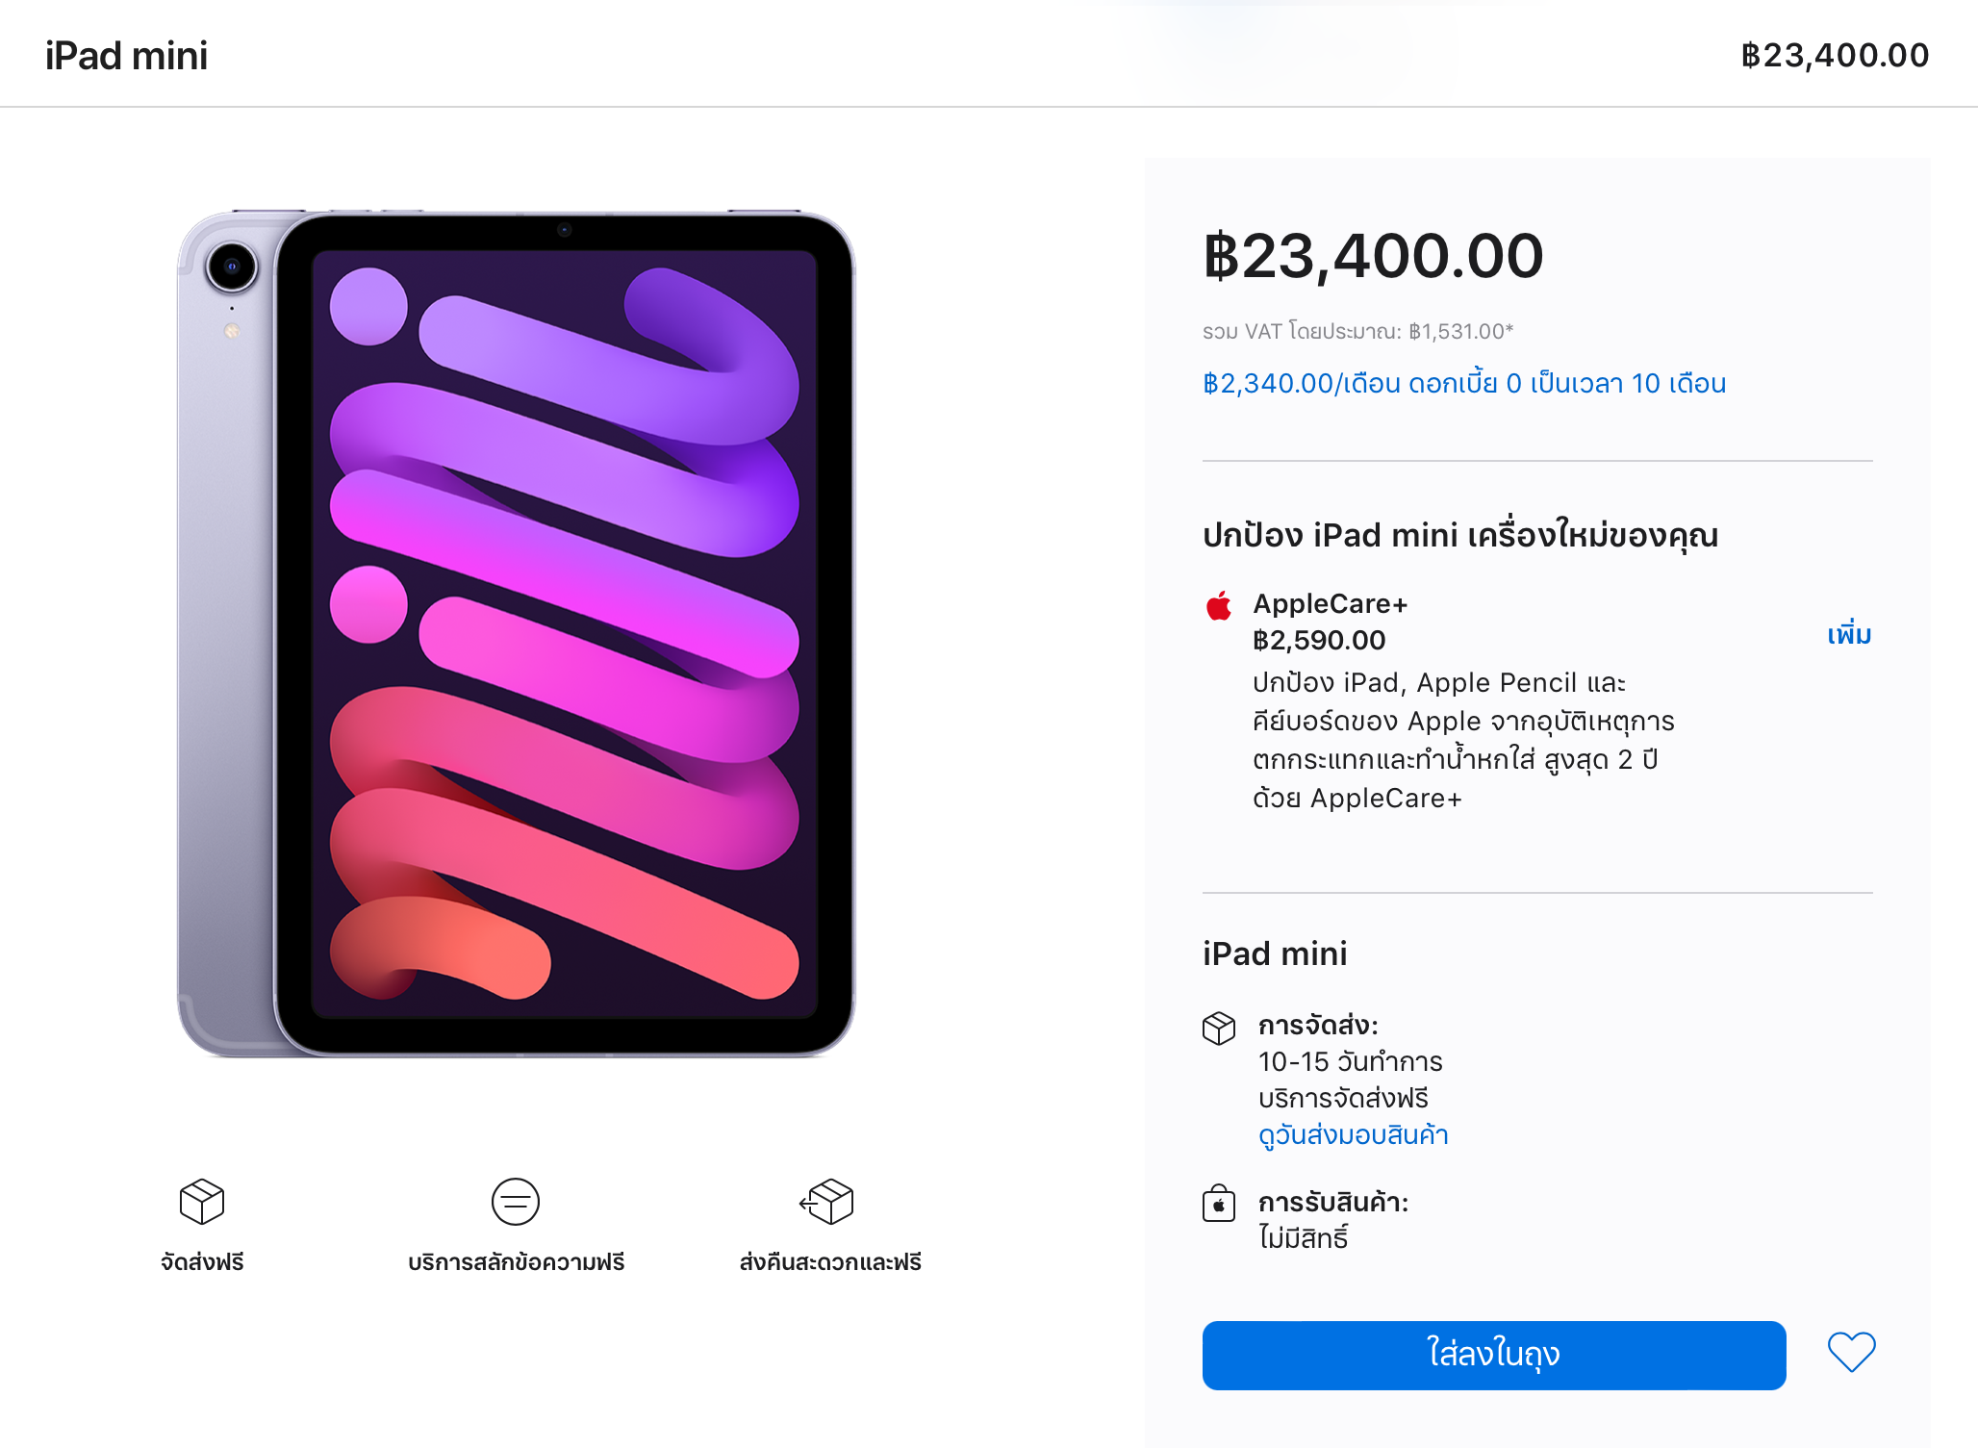Click เพิ่ม to add AppleCare+
This screenshot has width=1978, height=1449.
pos(1849,635)
